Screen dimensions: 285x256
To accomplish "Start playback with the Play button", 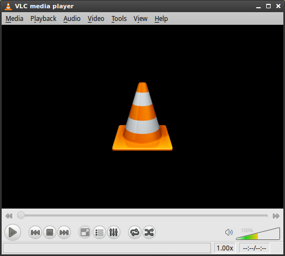I will 13,232.
